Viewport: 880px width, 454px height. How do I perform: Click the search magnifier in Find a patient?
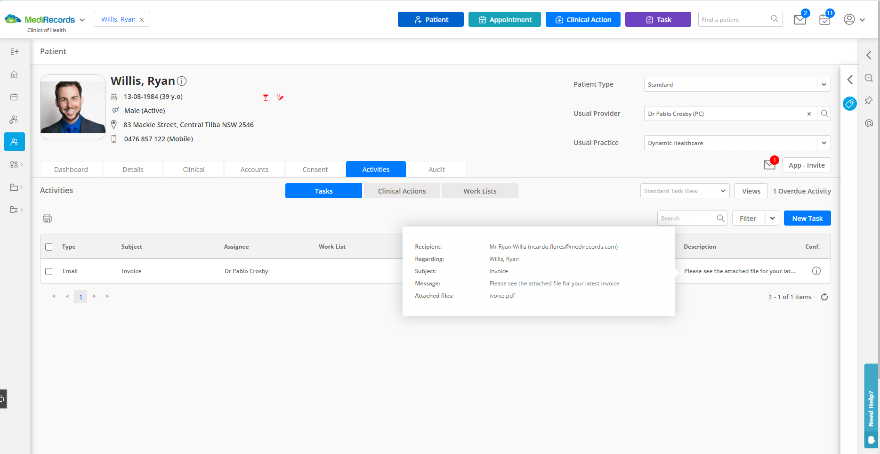click(775, 19)
